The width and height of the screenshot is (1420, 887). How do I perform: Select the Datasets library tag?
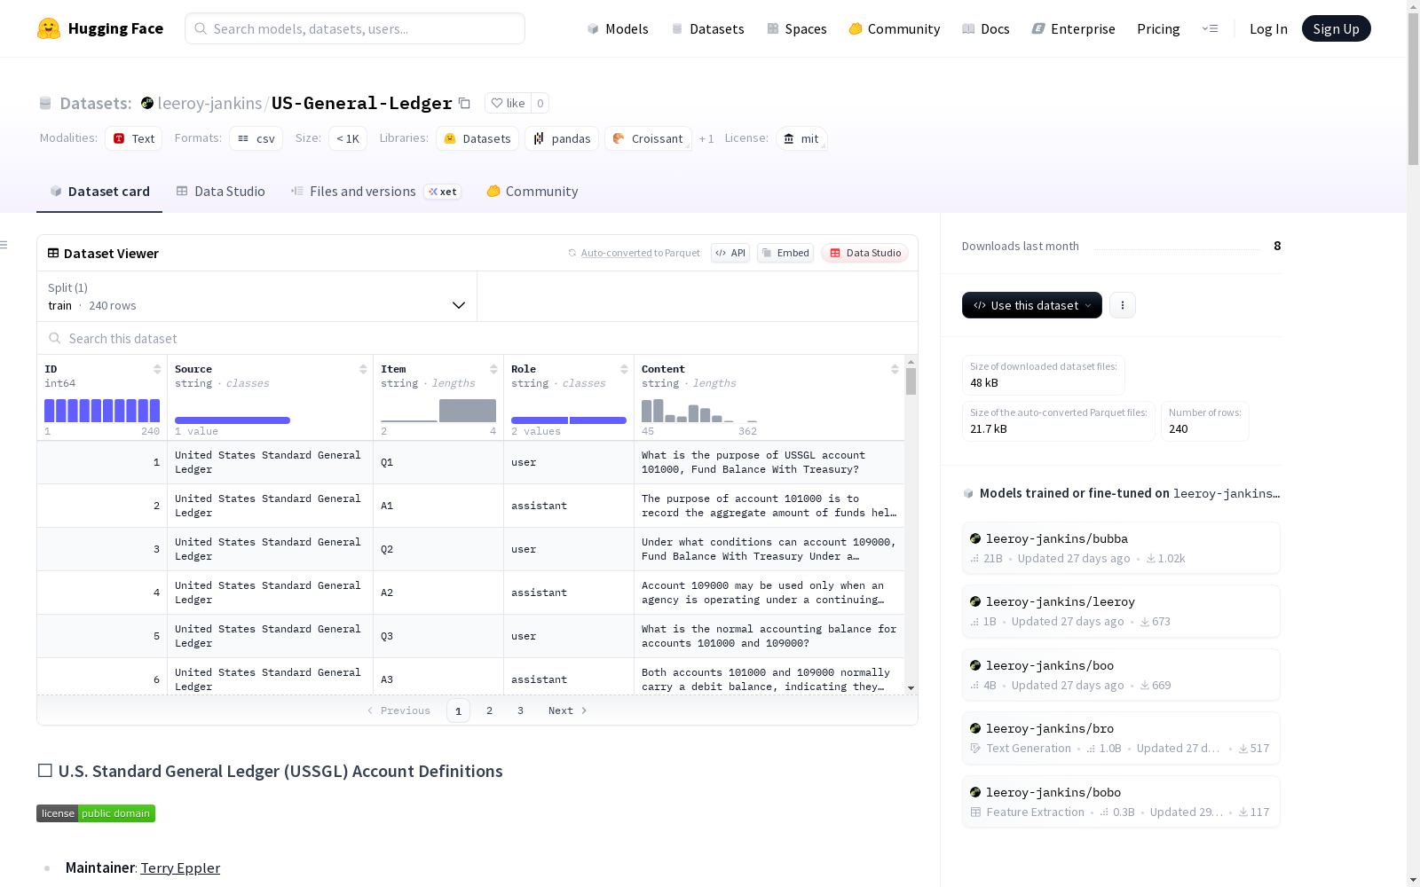(x=477, y=138)
